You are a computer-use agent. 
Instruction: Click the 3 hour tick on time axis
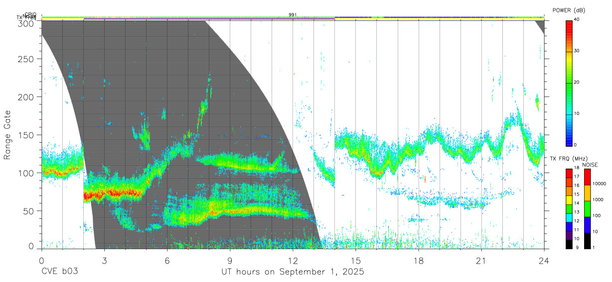coord(104,261)
